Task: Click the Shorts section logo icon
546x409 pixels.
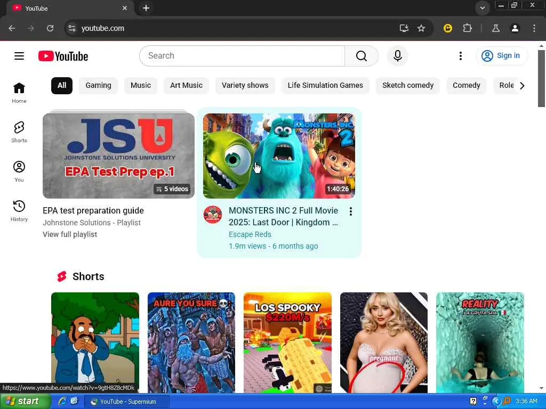Action: [x=62, y=276]
